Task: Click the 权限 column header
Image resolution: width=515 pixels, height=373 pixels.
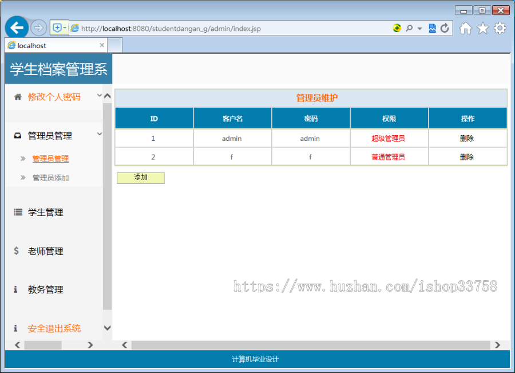Action: pyautogui.click(x=389, y=119)
